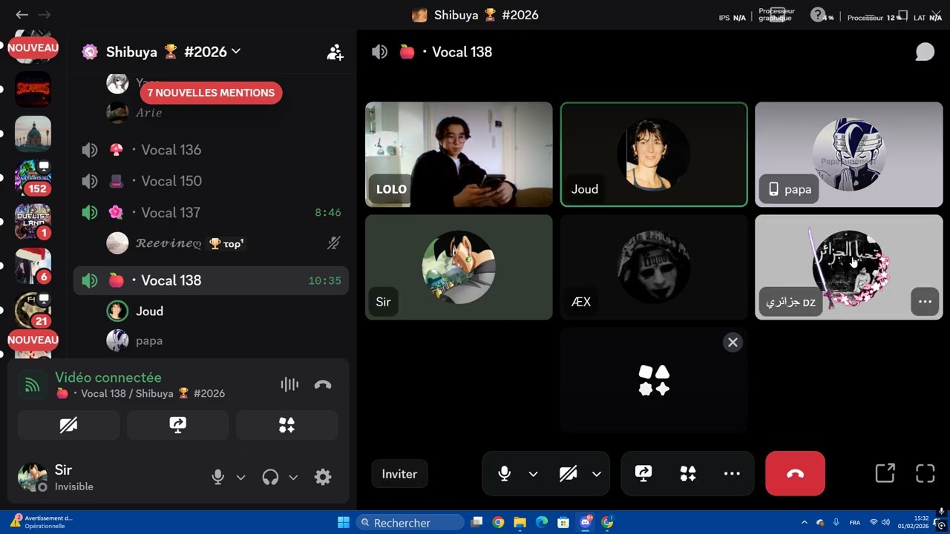Select LOLO's video tile

[459, 154]
